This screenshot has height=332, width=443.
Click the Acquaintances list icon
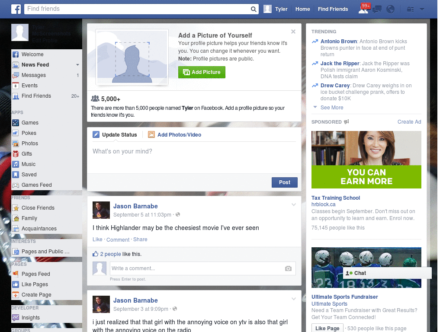(x=16, y=229)
